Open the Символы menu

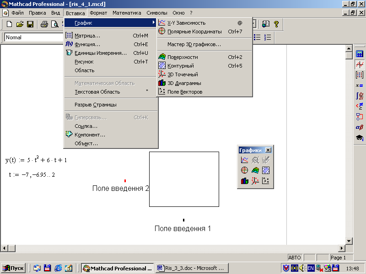[157, 13]
